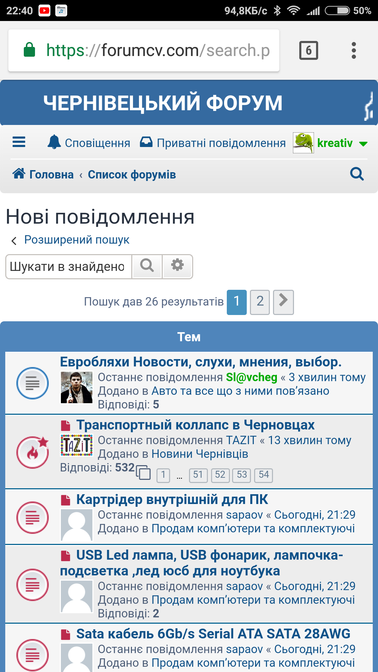
Task: Open advanced search gear button
Action: (177, 266)
